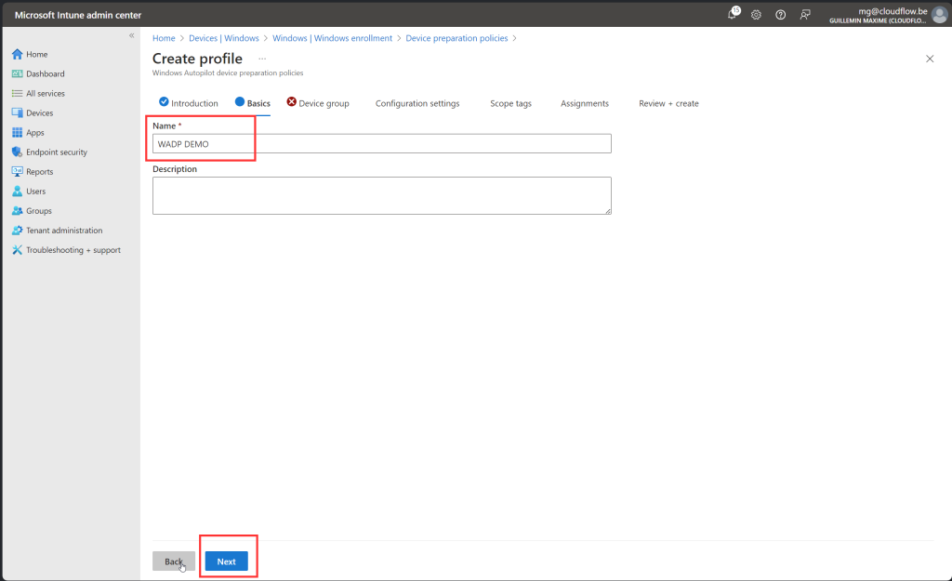Image resolution: width=952 pixels, height=581 pixels.
Task: Click the Microsoft Intune admin center title
Action: (x=78, y=15)
